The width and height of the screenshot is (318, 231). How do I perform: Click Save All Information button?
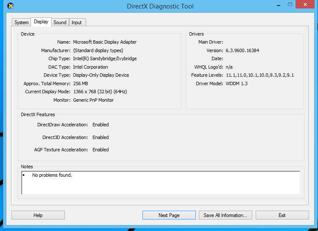point(225,215)
